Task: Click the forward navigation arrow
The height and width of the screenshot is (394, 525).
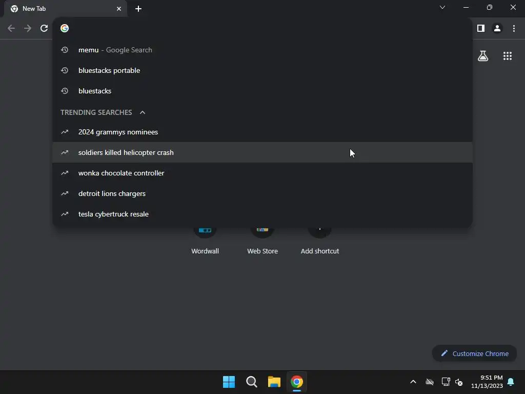Action: click(x=28, y=29)
